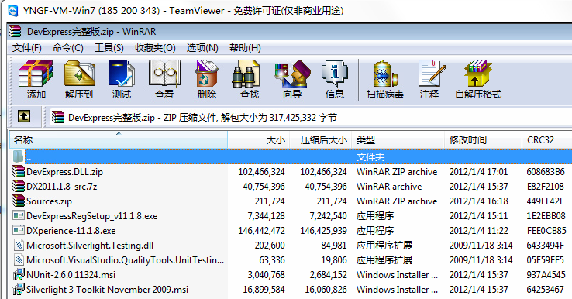Click the 删除 (Delete) recycle icon
The image size is (572, 299).
click(207, 79)
